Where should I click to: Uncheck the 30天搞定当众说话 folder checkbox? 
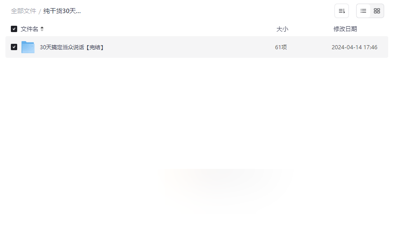click(14, 47)
